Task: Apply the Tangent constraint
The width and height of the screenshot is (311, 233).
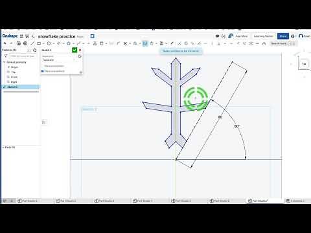Action: [x=199, y=43]
